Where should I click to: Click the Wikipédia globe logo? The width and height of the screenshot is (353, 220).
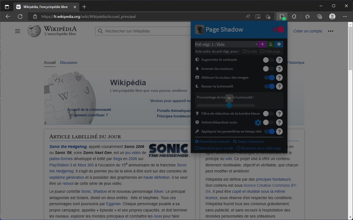point(34,31)
